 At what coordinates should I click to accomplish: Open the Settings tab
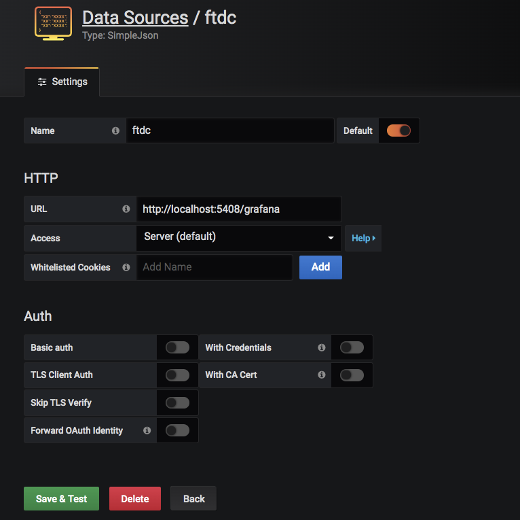(x=62, y=82)
